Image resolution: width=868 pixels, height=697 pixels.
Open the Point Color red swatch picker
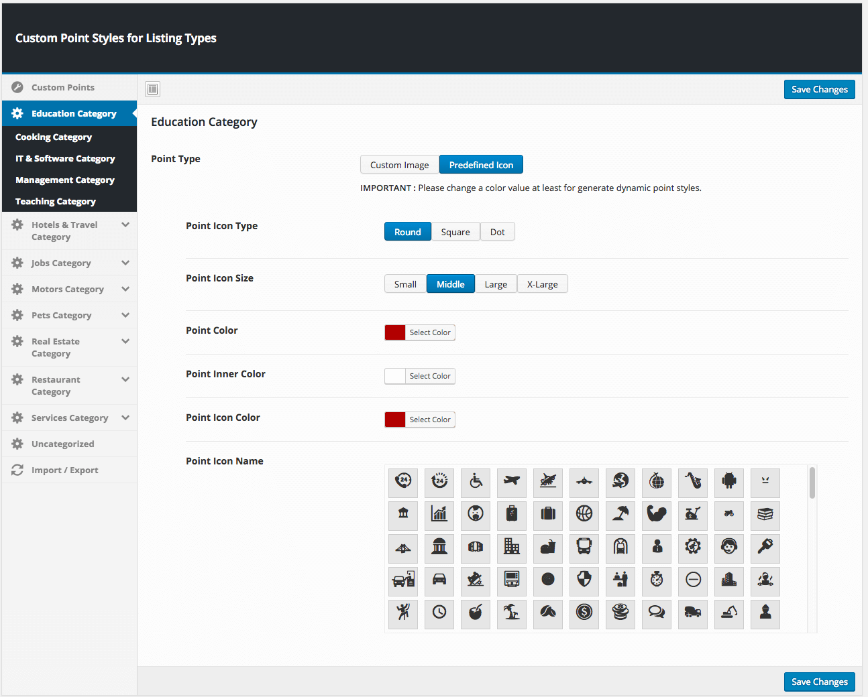[x=395, y=332]
